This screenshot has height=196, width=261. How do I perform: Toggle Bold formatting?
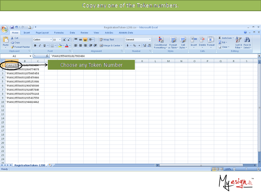[35, 46]
